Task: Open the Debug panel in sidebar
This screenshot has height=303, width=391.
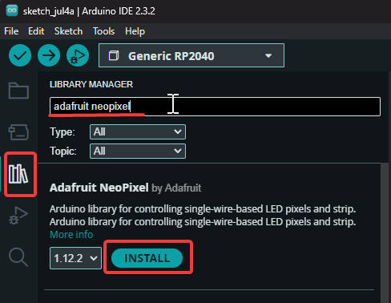Action: 18,216
